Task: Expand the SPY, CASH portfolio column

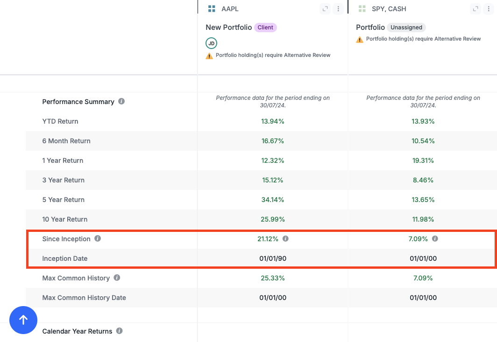Action: 475,9
